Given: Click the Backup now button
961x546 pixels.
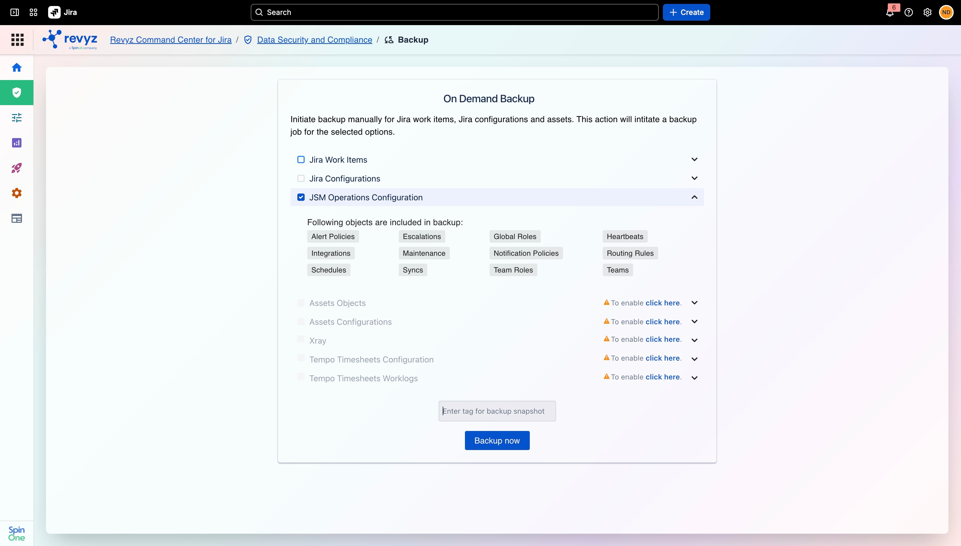Looking at the screenshot, I should tap(497, 440).
